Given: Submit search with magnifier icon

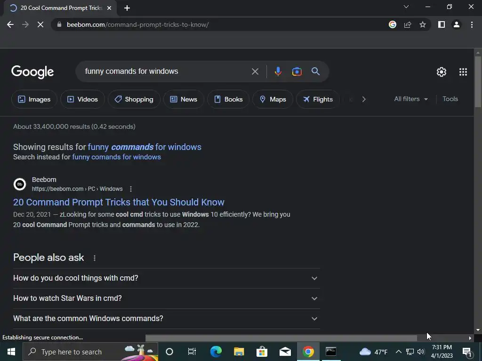Looking at the screenshot, I should (x=315, y=71).
